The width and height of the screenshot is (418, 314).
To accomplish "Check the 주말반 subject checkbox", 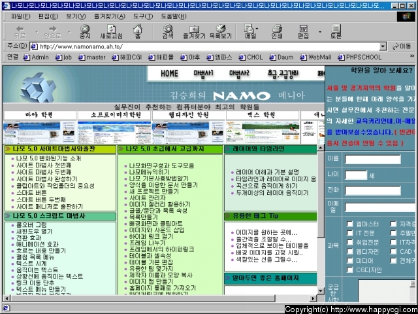I will click(393, 233).
